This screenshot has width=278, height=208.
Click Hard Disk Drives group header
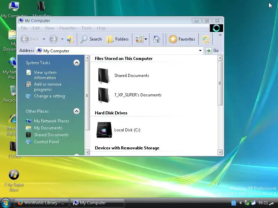pos(111,113)
